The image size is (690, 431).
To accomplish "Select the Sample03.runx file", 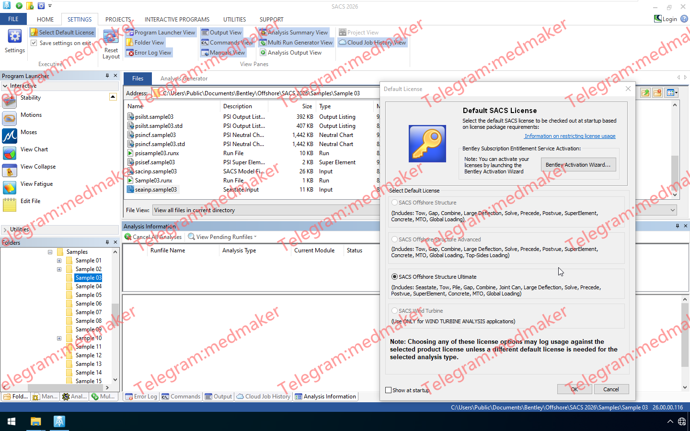I will (153, 181).
